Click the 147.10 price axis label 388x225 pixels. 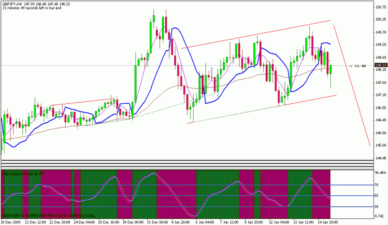pos(381,95)
